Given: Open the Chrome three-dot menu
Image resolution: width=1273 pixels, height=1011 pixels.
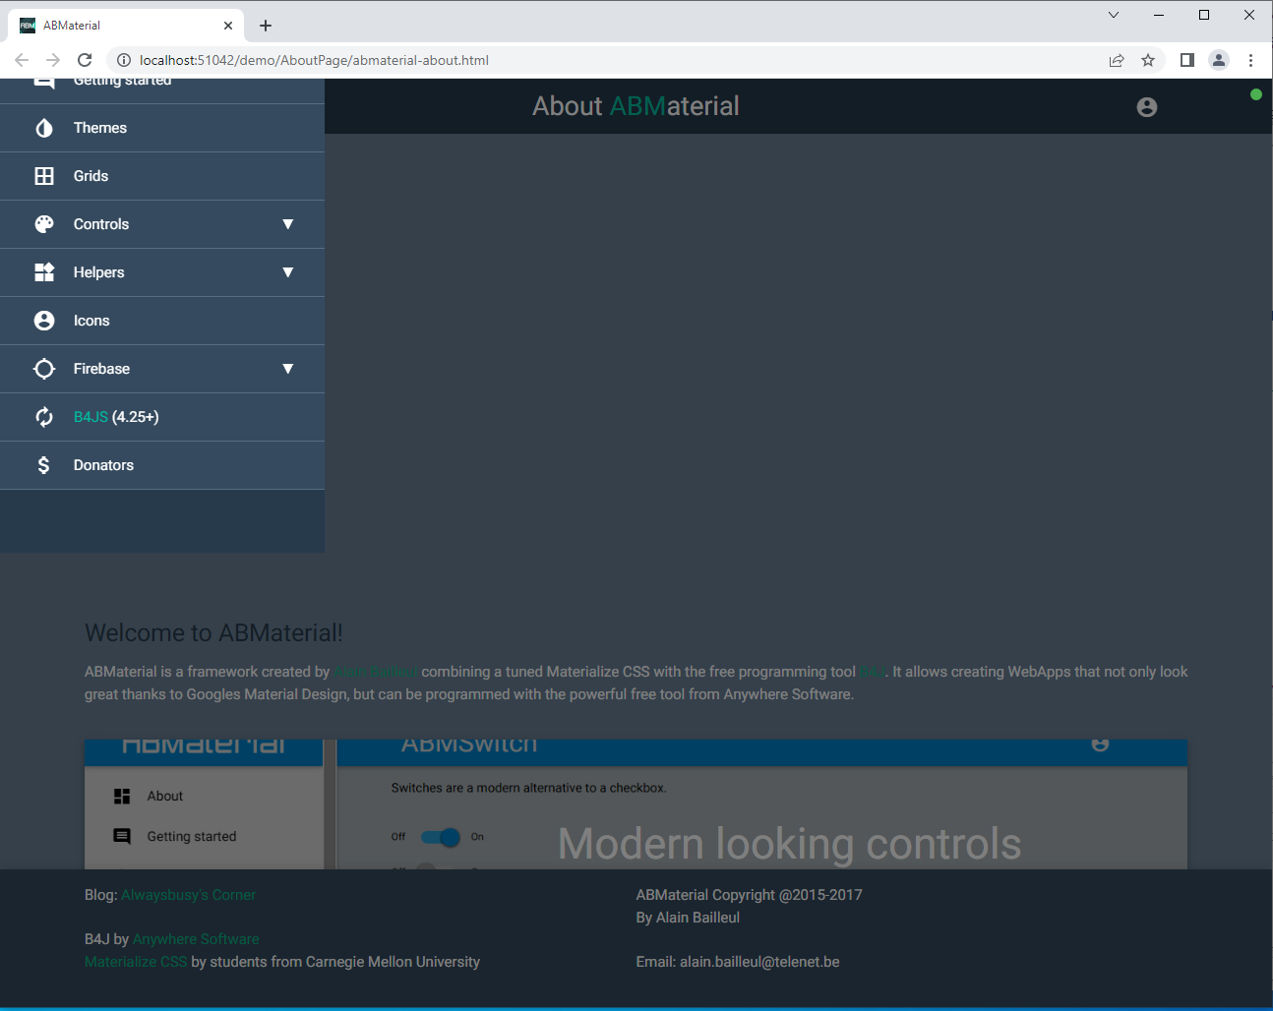Looking at the screenshot, I should click(x=1250, y=60).
